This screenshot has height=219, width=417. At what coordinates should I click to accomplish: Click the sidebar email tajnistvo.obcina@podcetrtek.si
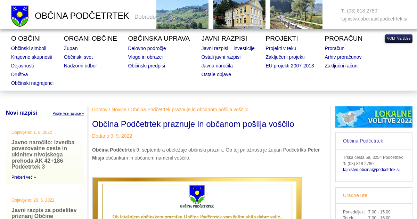pos(371,170)
